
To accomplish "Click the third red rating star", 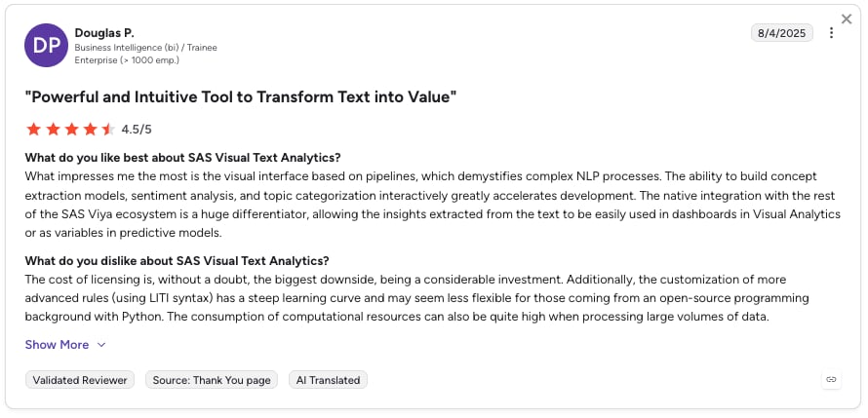I will pyautogui.click(x=71, y=130).
